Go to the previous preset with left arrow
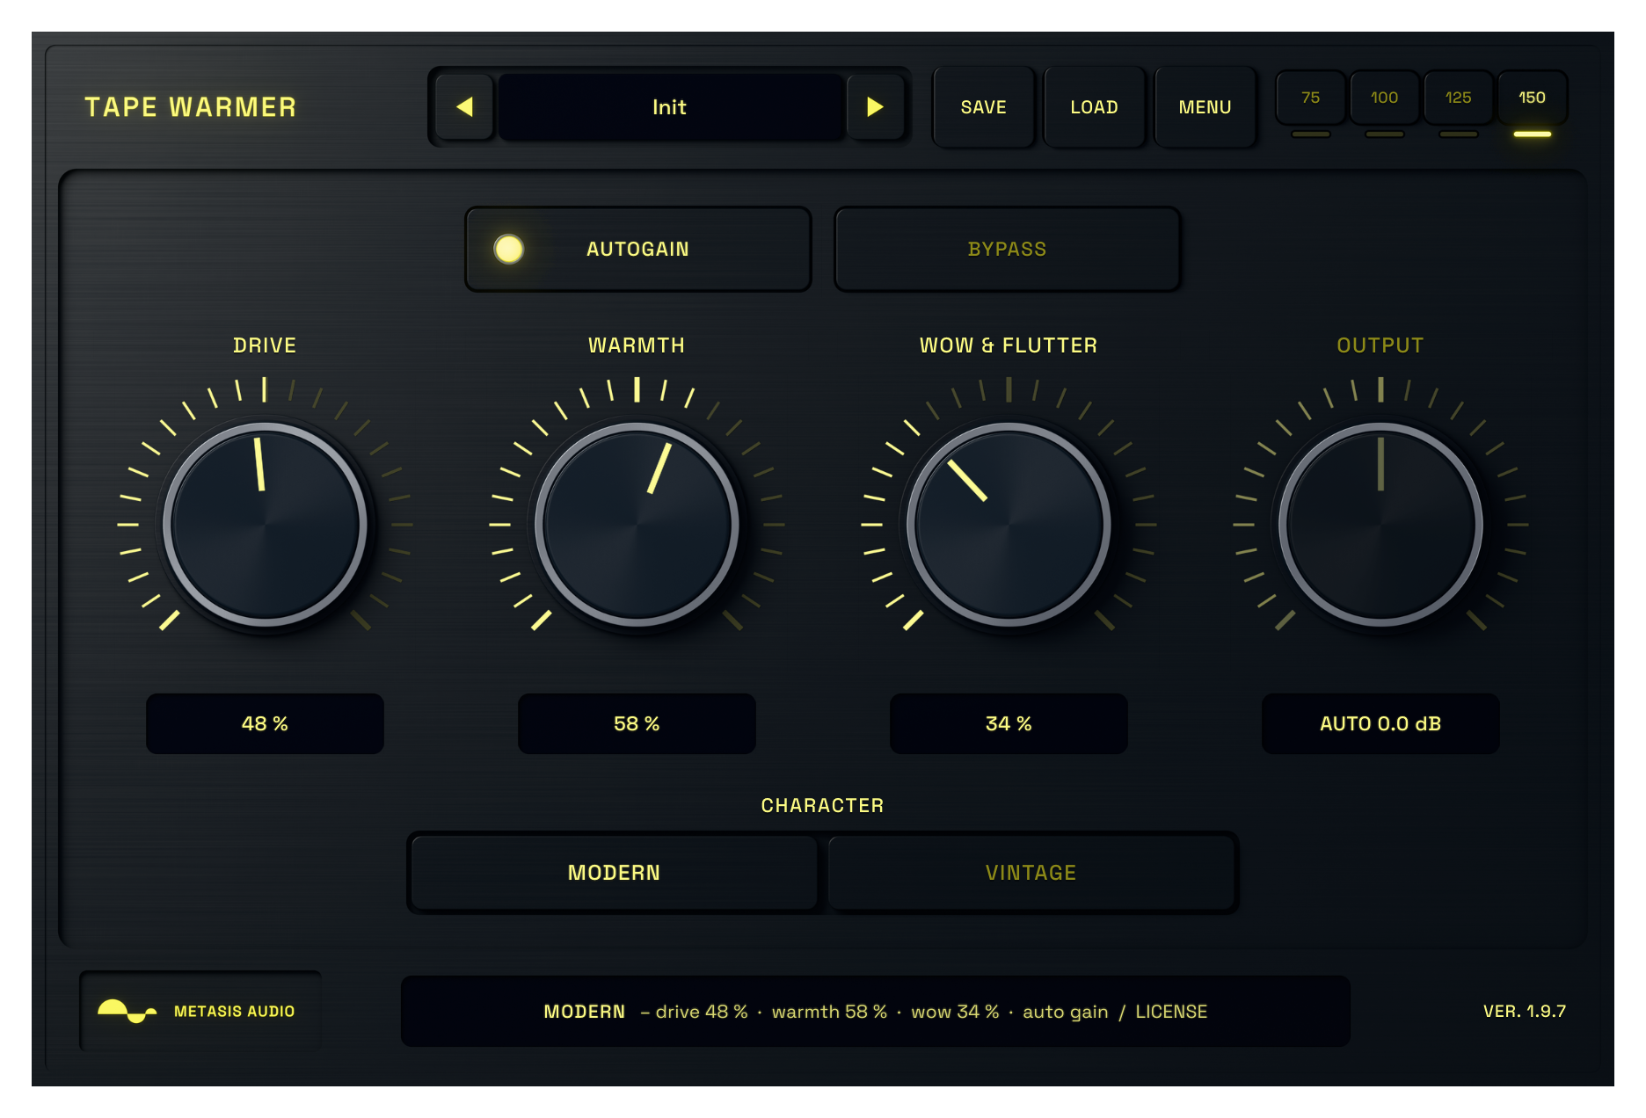The height and width of the screenshot is (1118, 1646). pos(464,107)
